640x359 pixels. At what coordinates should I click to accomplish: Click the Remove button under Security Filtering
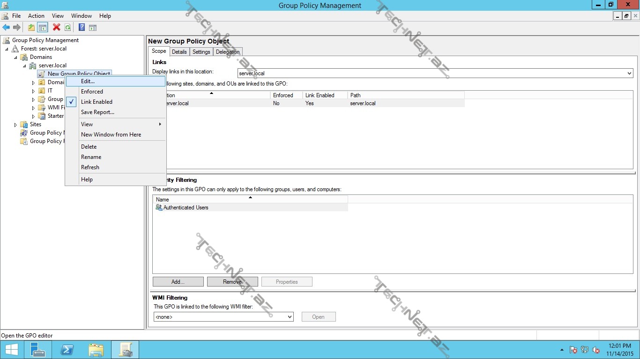pyautogui.click(x=232, y=282)
